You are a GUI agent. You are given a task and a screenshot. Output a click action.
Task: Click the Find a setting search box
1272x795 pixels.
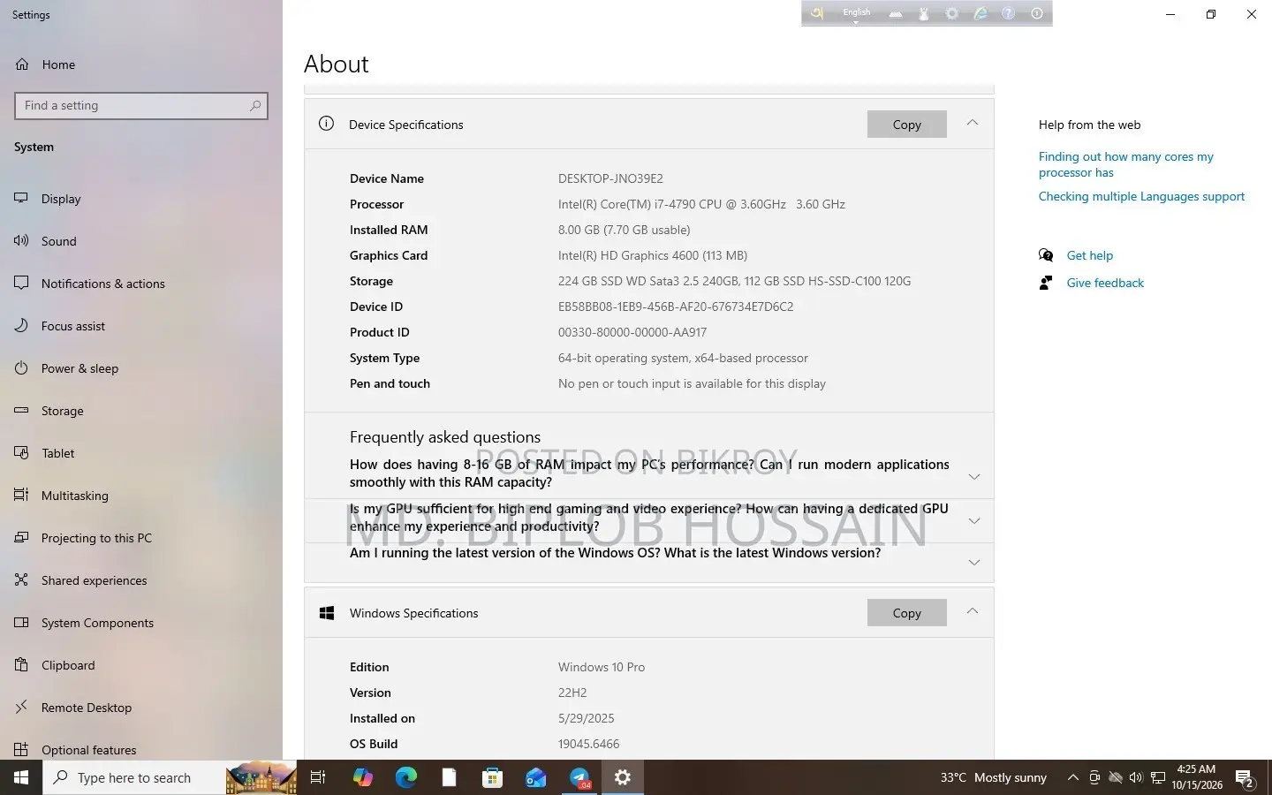(x=141, y=105)
